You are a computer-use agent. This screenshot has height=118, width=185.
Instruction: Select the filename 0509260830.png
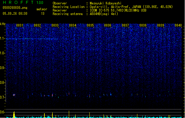point(15,8)
